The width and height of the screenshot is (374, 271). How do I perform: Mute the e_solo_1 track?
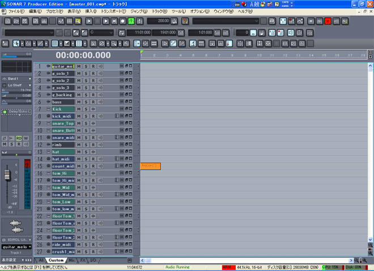pos(80,74)
